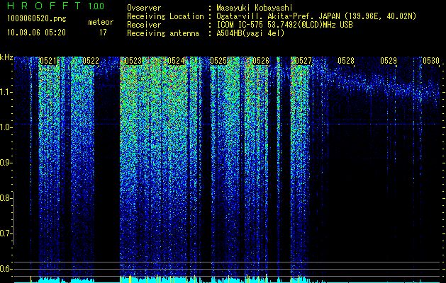The width and height of the screenshot is (446, 283).
Task: Click the meteor count 17
Action: pyautogui.click(x=103, y=33)
